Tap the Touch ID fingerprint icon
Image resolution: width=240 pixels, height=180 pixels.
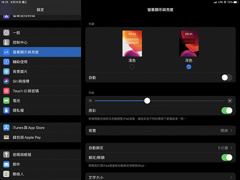click(x=6, y=91)
